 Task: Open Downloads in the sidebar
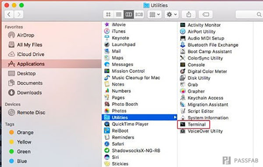coord(25,92)
